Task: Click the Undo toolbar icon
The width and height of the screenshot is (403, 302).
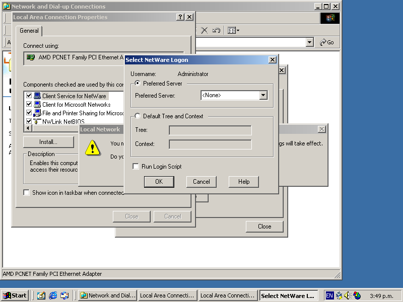Action: coord(216,30)
